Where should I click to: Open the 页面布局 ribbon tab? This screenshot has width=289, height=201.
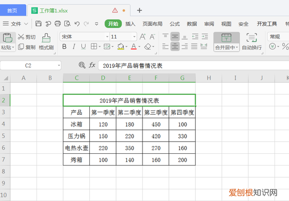point(153,24)
